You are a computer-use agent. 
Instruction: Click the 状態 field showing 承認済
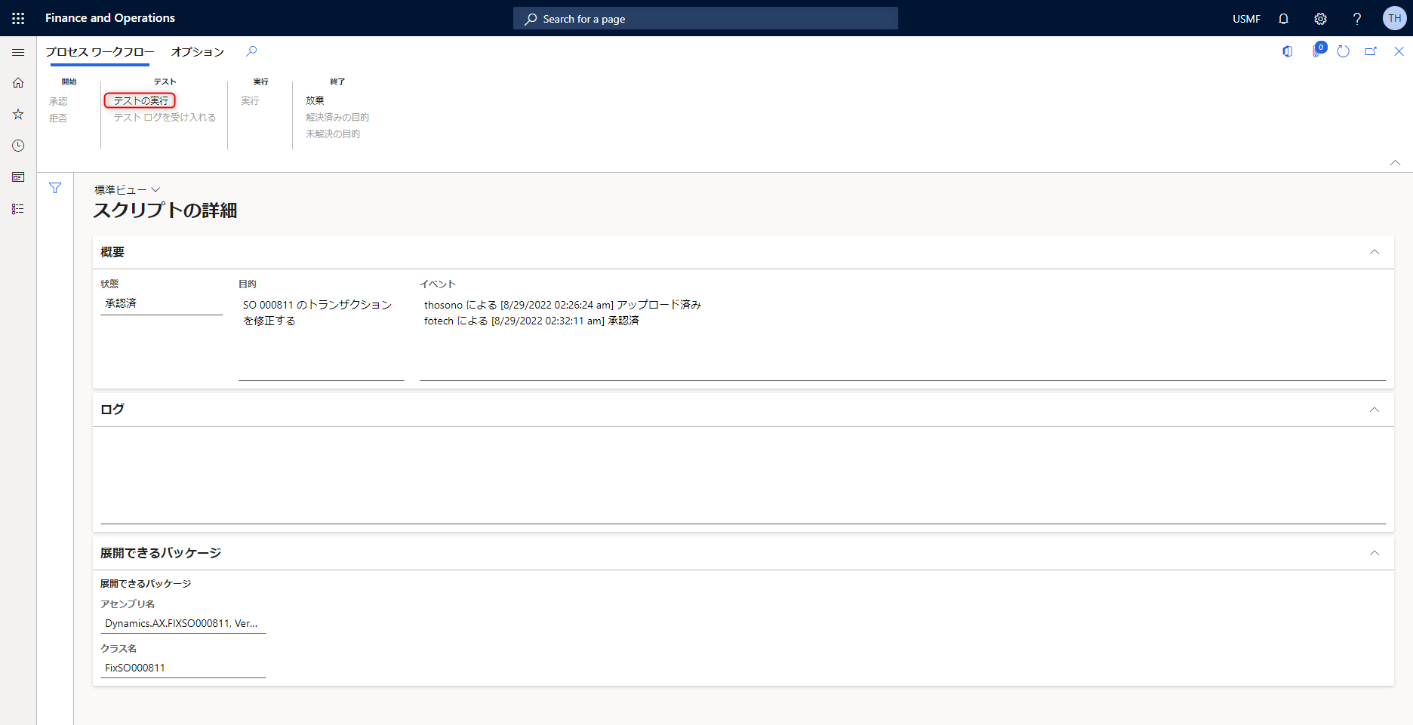pyautogui.click(x=162, y=303)
